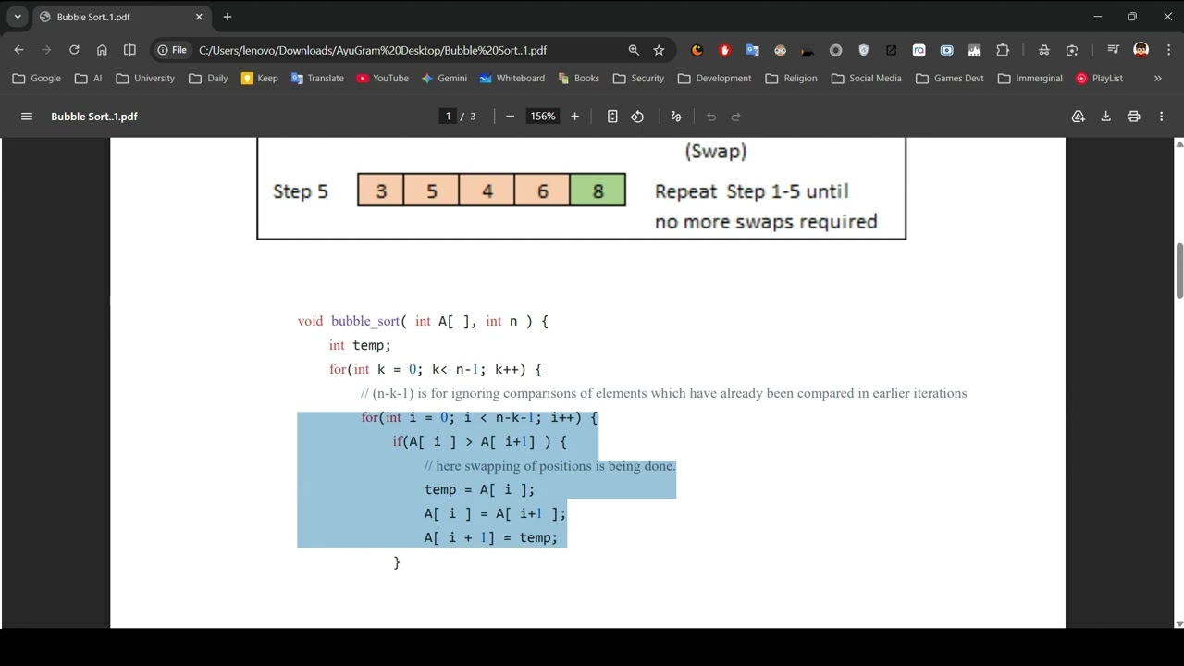Screen dimensions: 1184x666
Task: Open the Security bookmarks folder
Action: point(638,79)
